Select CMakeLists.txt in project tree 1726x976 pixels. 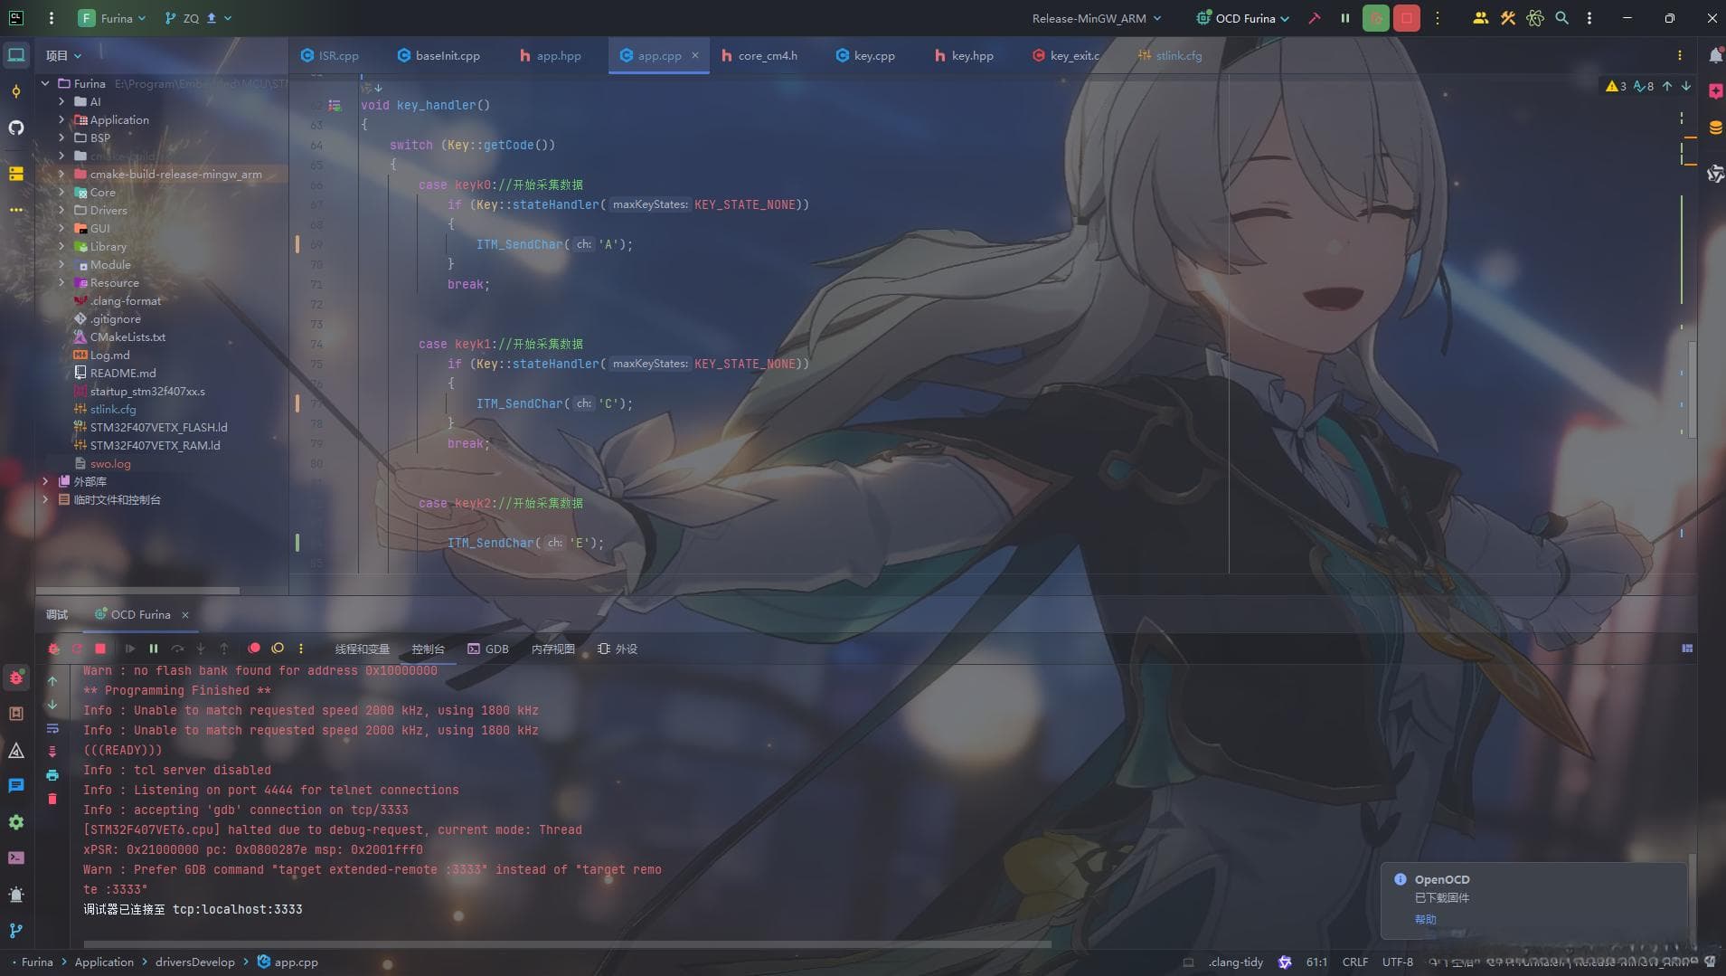click(127, 336)
